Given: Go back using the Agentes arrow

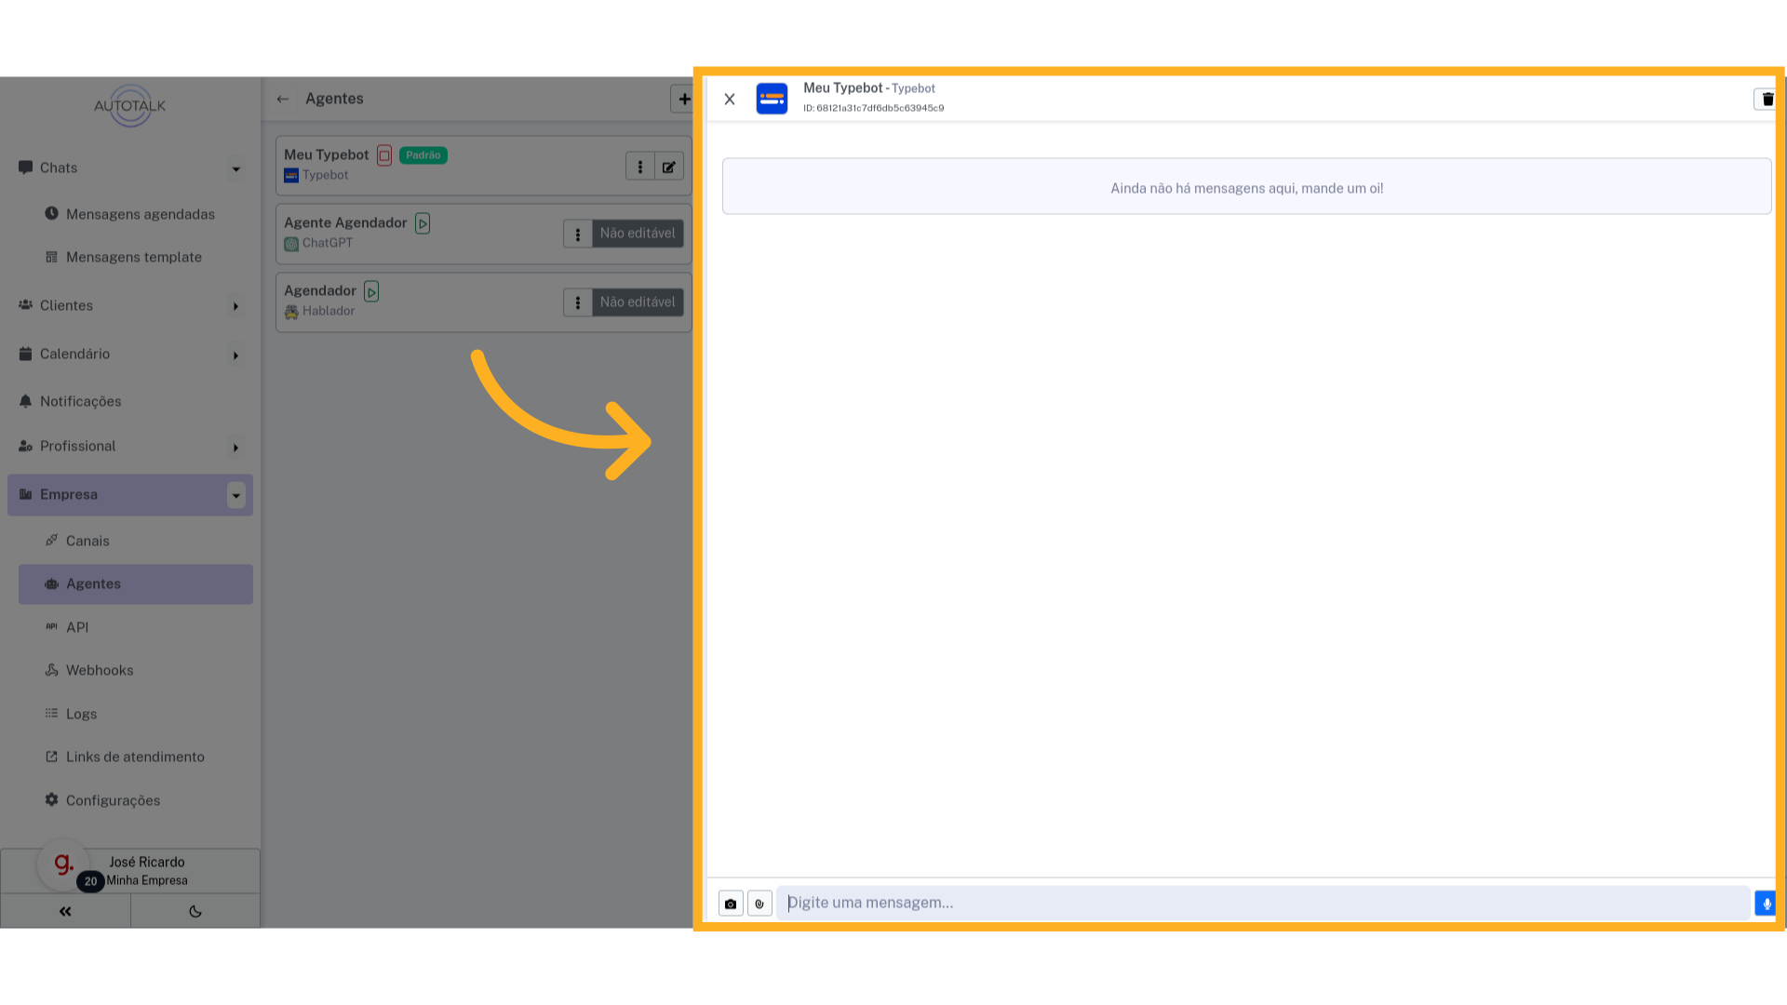Looking at the screenshot, I should tap(283, 99).
